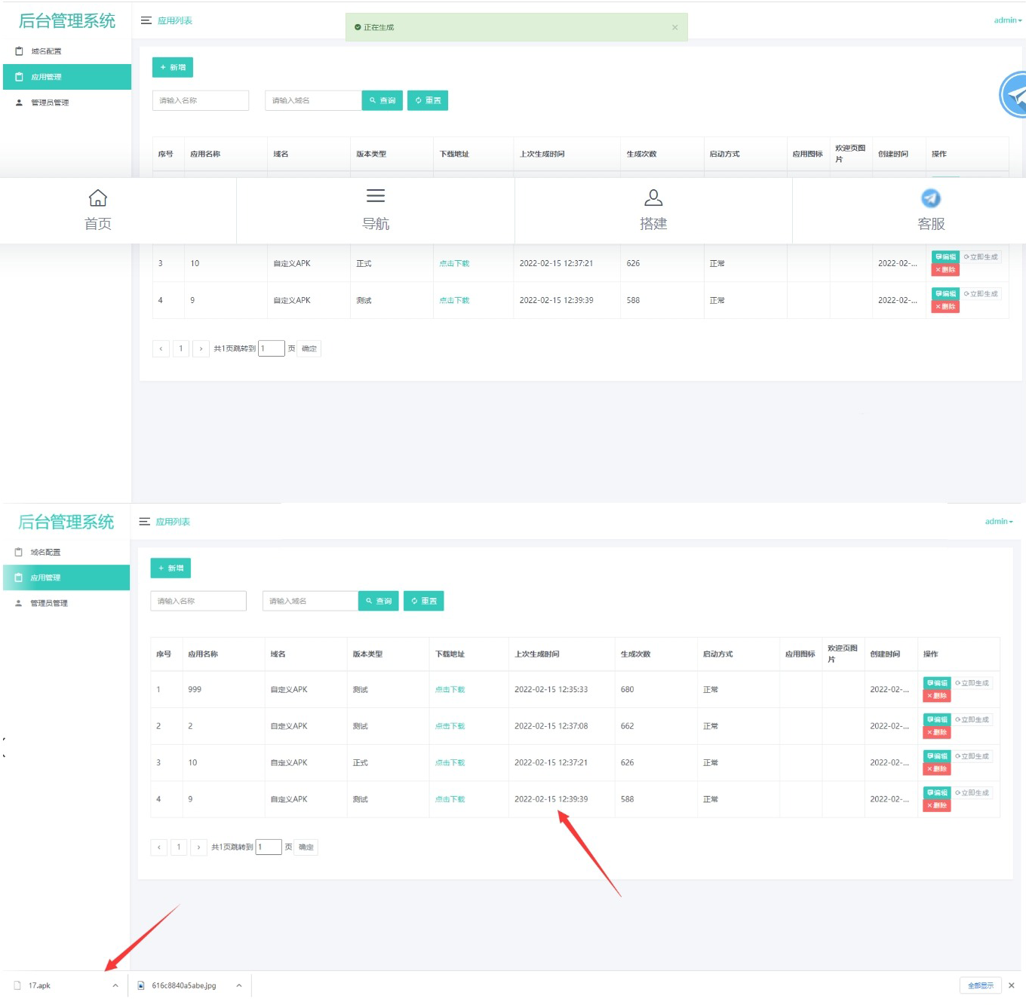1026x1005 pixels.
Task: Open 管理员管理 in the lower sidebar
Action: click(49, 603)
